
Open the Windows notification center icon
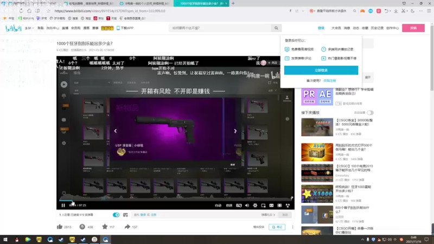point(426,240)
